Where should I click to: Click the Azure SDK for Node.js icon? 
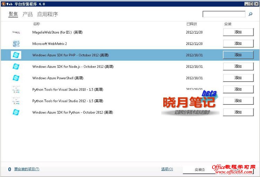click(16, 66)
